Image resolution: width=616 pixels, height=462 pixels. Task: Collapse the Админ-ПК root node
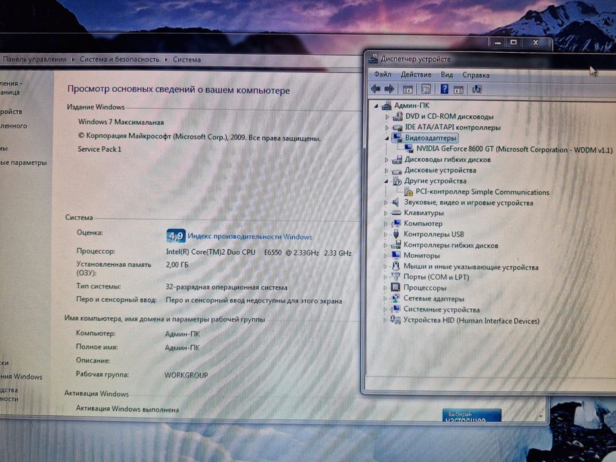click(x=376, y=106)
